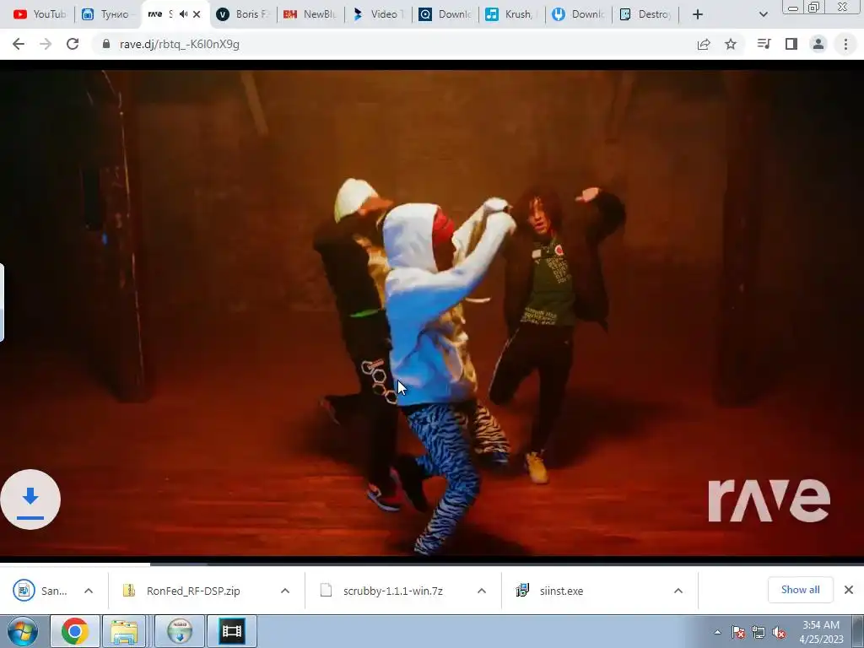Toggle the browser side panel
The image size is (864, 648).
(791, 44)
